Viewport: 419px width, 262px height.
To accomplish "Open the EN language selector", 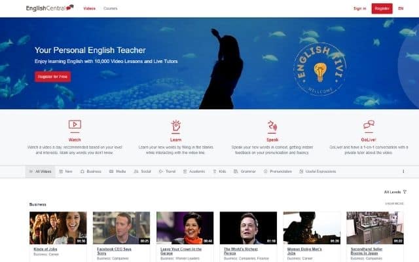I will tap(401, 9).
